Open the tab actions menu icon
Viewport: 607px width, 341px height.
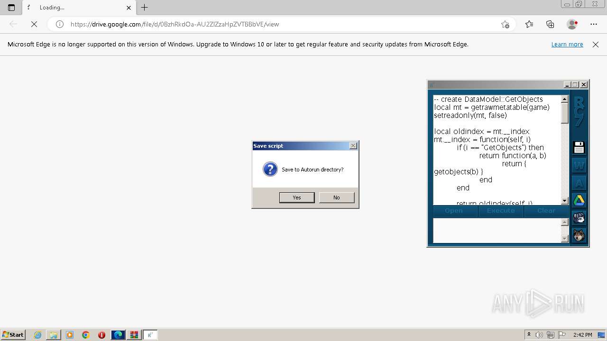click(11, 8)
